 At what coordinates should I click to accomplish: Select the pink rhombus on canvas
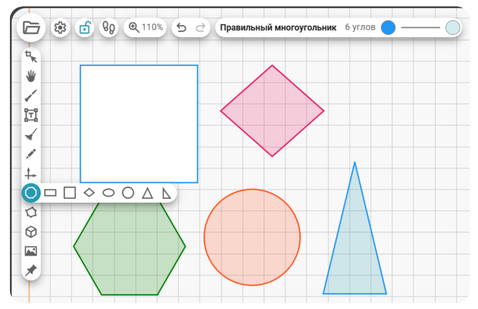pos(272,111)
